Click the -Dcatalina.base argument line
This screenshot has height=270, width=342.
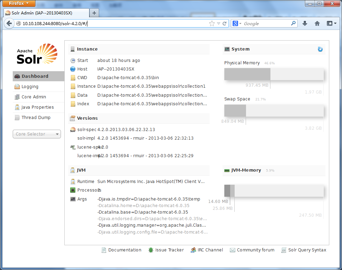click(143, 212)
